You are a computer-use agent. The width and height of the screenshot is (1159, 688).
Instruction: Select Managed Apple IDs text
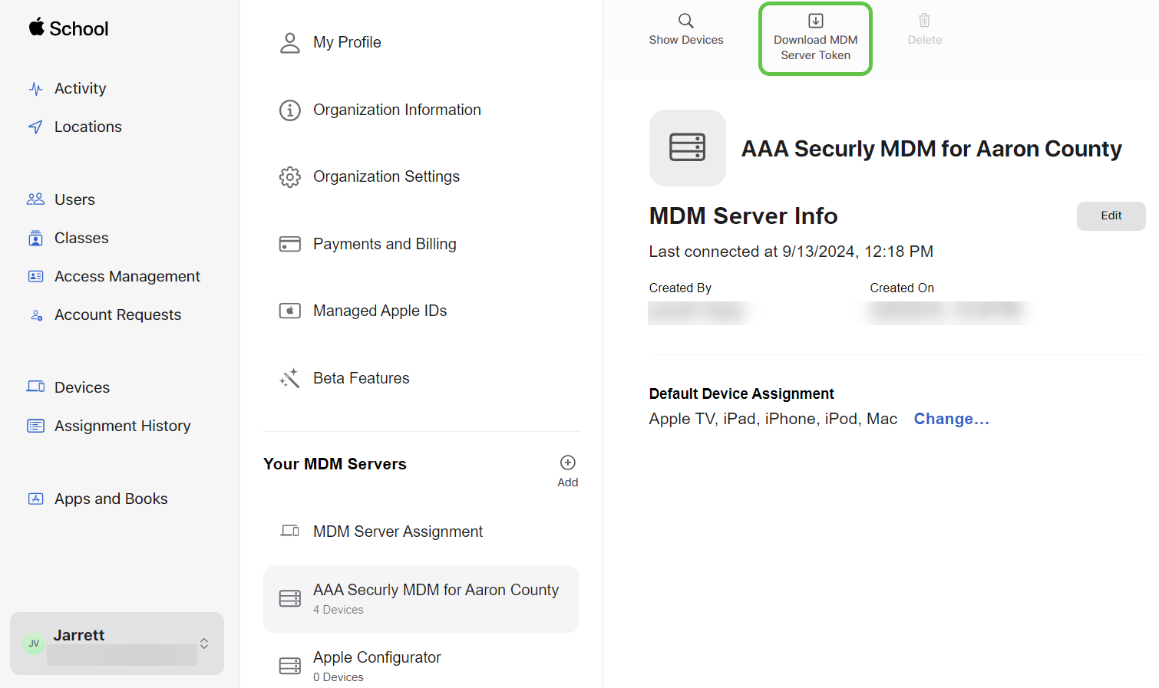380,311
